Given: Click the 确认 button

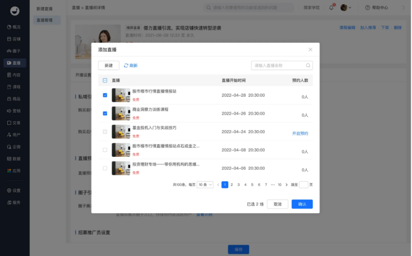Looking at the screenshot, I should [302, 204].
